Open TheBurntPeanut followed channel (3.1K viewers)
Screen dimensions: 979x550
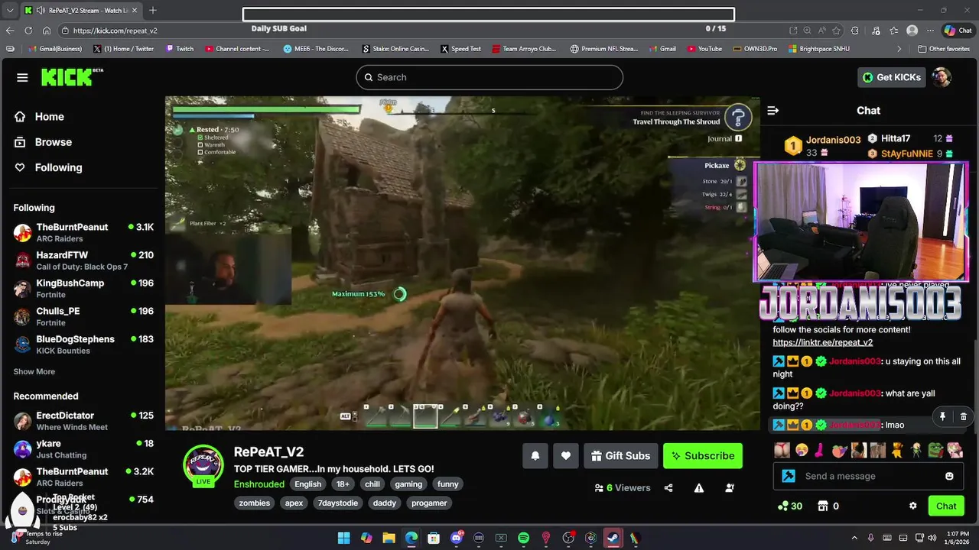click(83, 232)
